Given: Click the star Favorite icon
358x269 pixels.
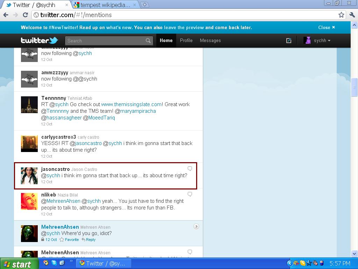Looking at the screenshot, I should [62, 240].
